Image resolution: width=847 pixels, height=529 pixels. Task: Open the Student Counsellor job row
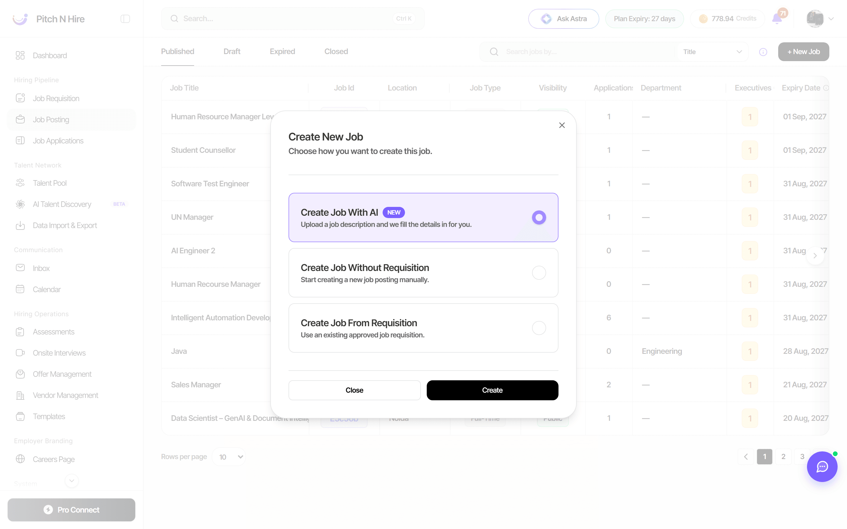[x=203, y=150]
